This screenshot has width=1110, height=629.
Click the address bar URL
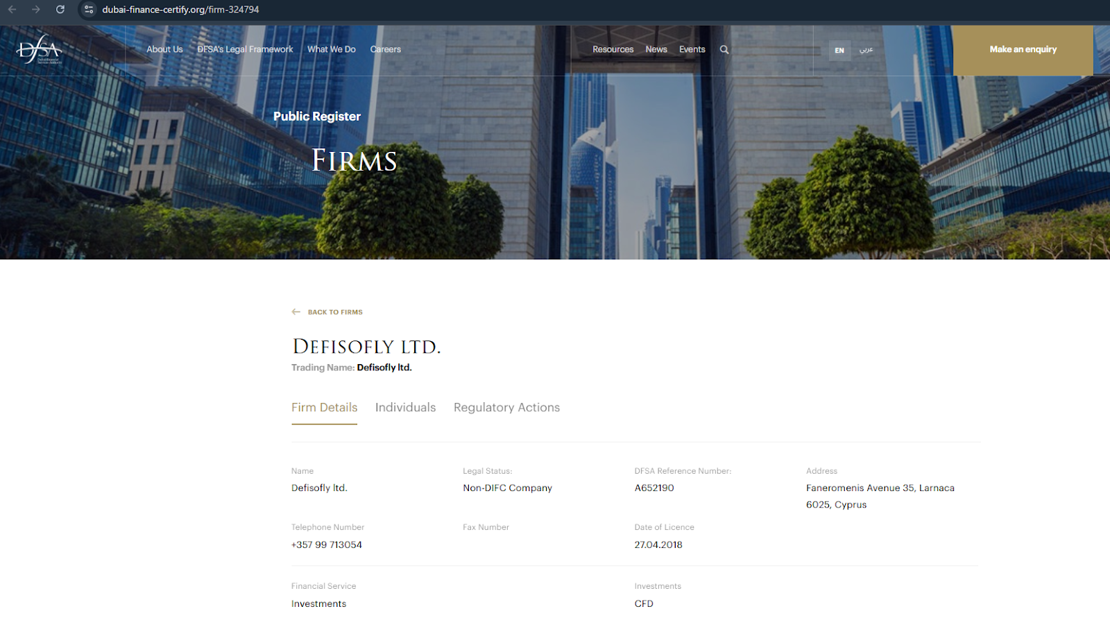(180, 10)
